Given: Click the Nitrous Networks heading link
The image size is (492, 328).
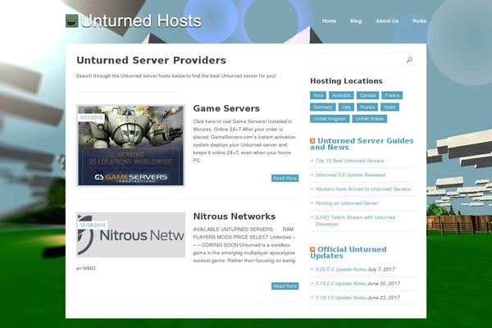Looking at the screenshot, I should coord(234,216).
